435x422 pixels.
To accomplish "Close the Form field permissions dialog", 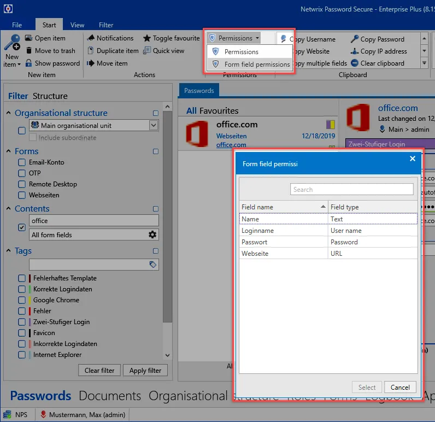I will pos(412,159).
